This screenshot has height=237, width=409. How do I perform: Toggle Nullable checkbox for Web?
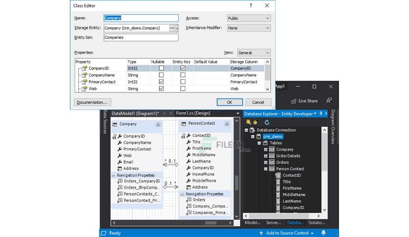click(x=161, y=89)
